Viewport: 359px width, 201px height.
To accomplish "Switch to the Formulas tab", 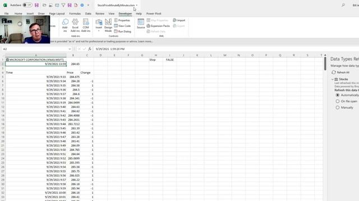I will pos(75,13).
